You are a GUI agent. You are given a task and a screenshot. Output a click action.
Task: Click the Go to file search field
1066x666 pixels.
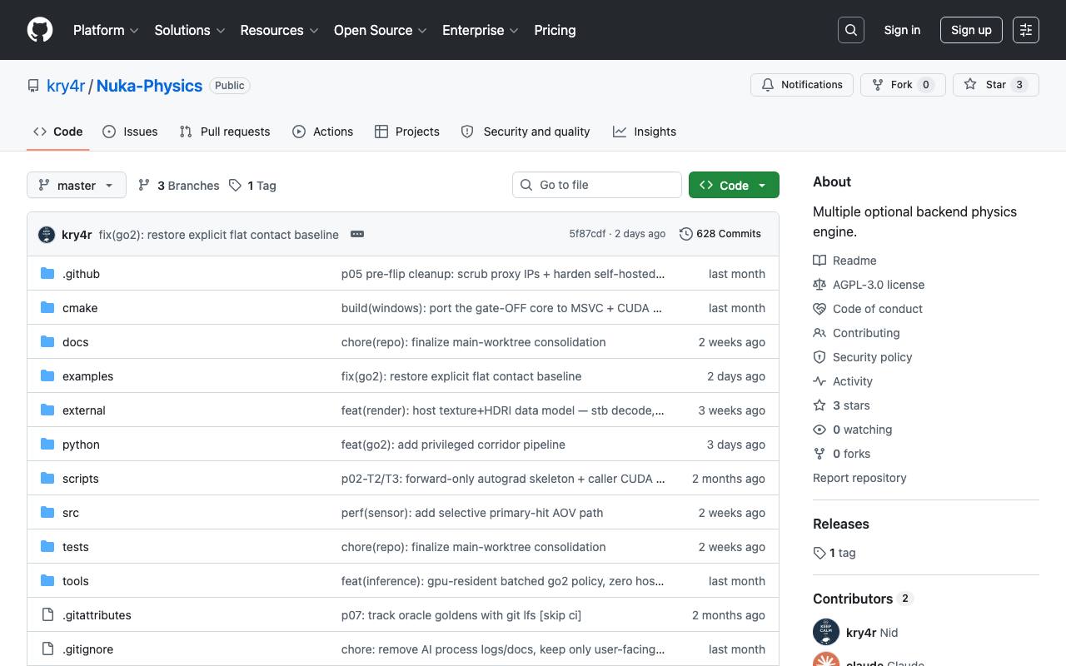pyautogui.click(x=597, y=185)
